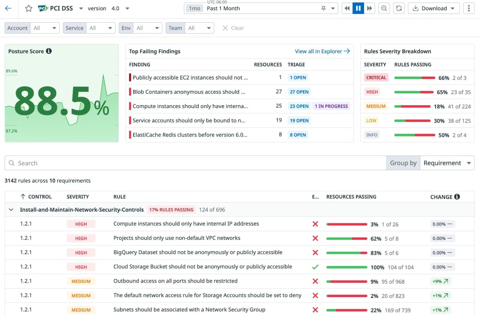Rewind using the skip-back icon
Image resolution: width=480 pixels, height=315 pixels.
pyautogui.click(x=347, y=8)
